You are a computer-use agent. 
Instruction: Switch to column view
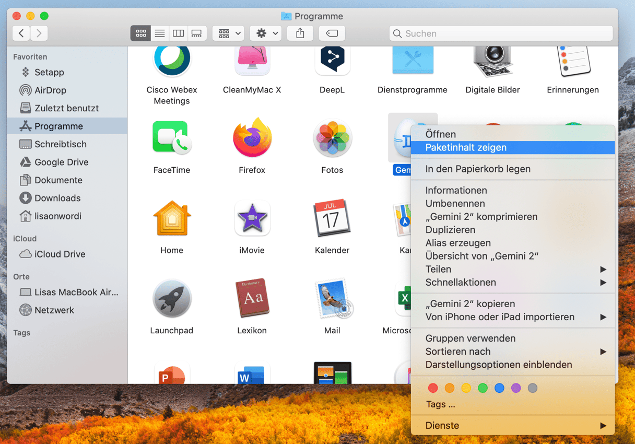(x=179, y=33)
